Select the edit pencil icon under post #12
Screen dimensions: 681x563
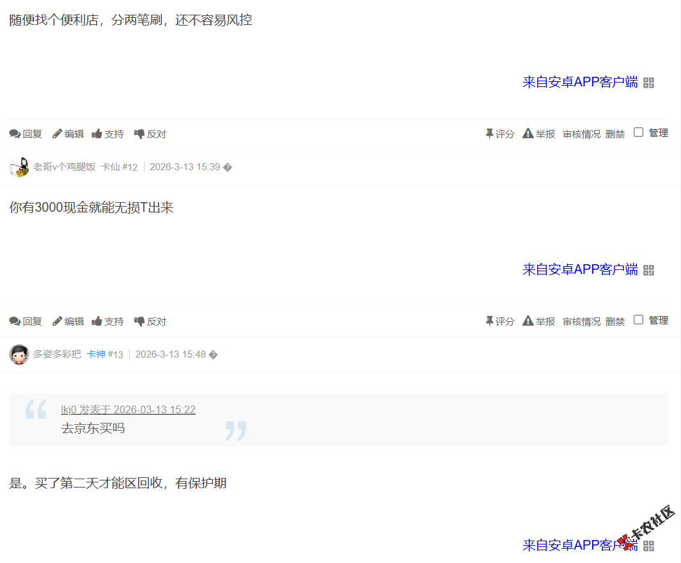(x=56, y=321)
